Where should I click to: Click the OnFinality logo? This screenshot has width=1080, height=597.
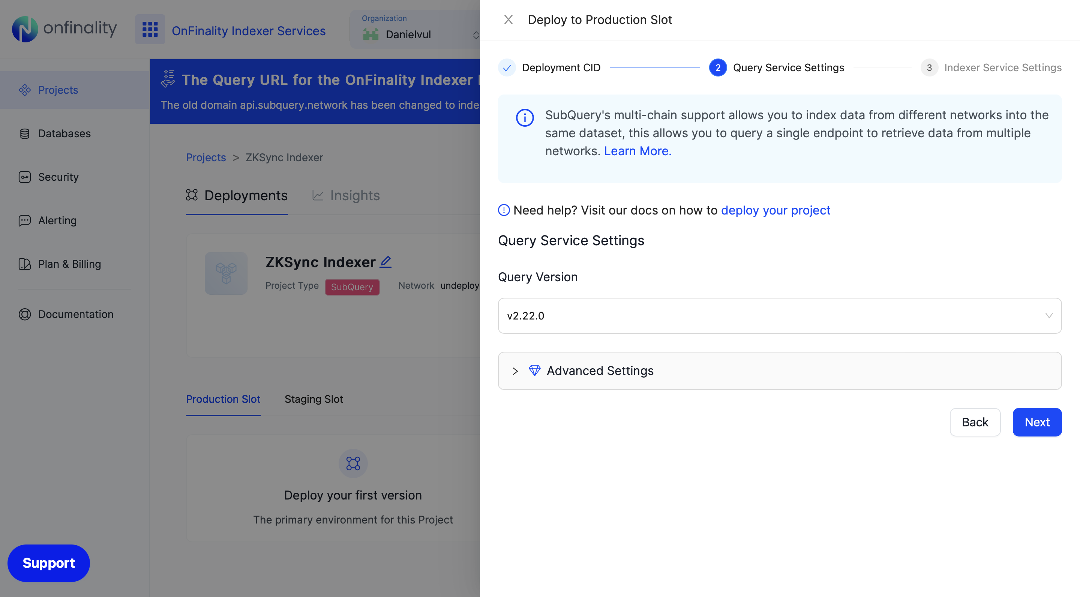click(x=64, y=29)
